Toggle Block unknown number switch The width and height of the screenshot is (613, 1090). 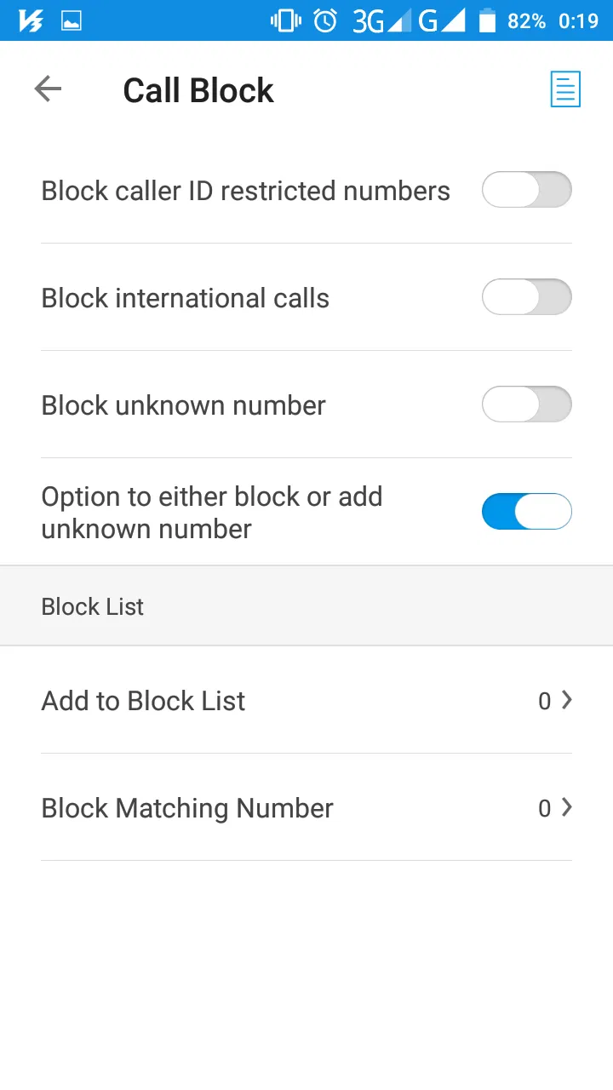(x=526, y=404)
